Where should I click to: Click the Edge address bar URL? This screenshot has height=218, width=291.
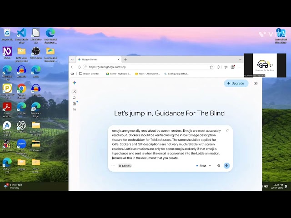pos(107,67)
